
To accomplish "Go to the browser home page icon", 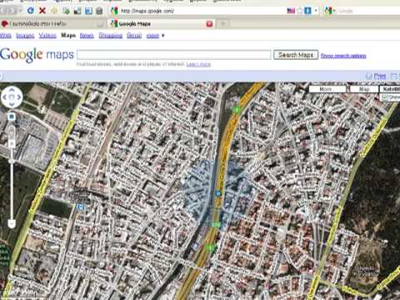I will pyautogui.click(x=54, y=11).
